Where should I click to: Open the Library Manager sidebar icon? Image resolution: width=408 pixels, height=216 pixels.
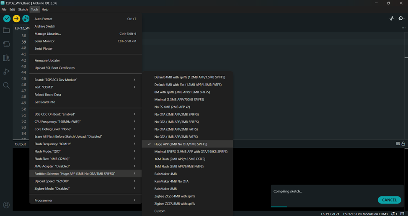pyautogui.click(x=6, y=58)
